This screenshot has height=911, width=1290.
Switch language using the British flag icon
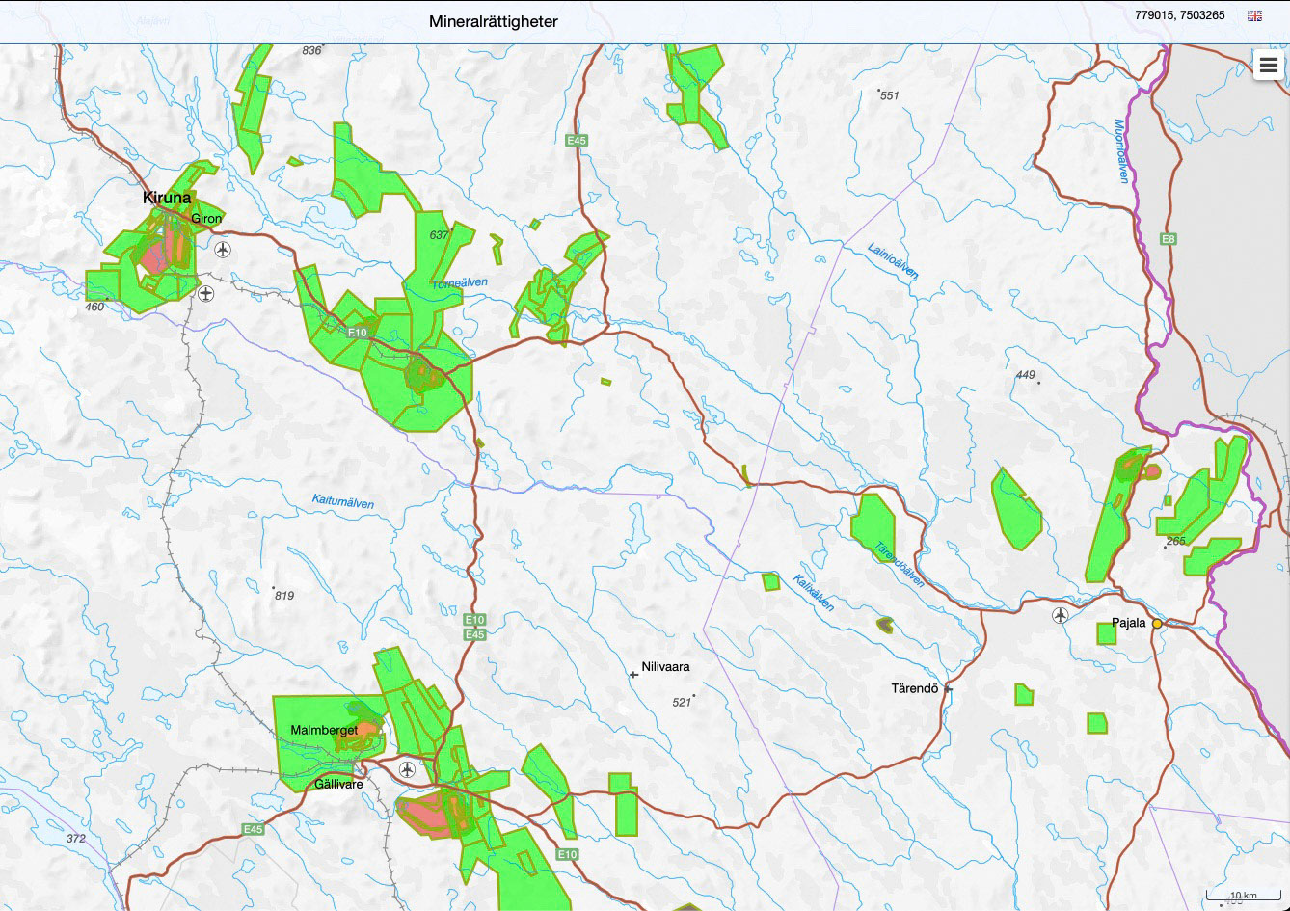pyautogui.click(x=1254, y=15)
